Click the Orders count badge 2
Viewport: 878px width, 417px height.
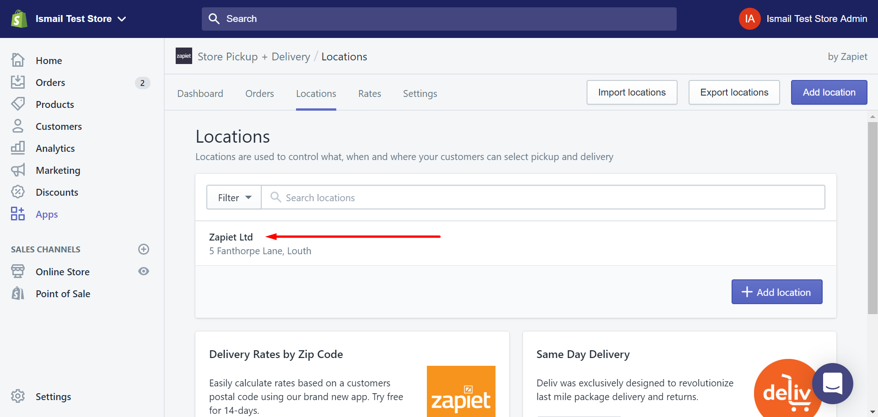pyautogui.click(x=142, y=83)
